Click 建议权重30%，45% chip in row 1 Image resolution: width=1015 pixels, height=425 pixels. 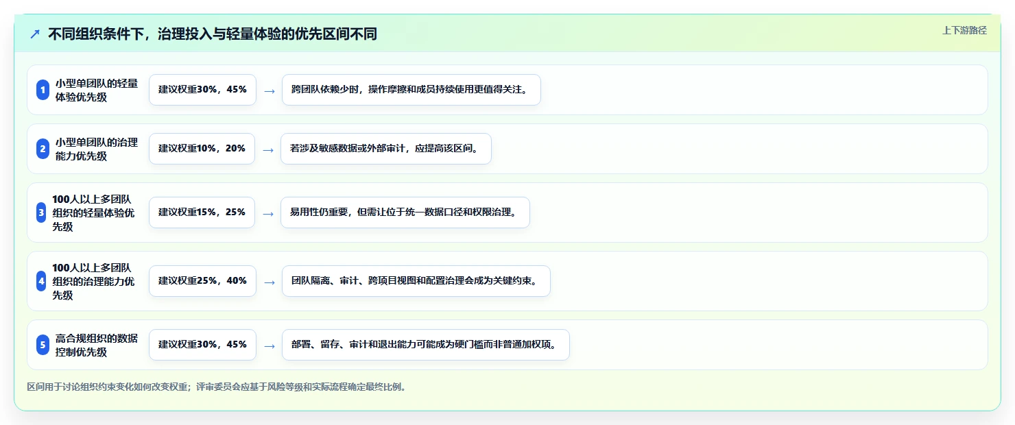click(202, 90)
